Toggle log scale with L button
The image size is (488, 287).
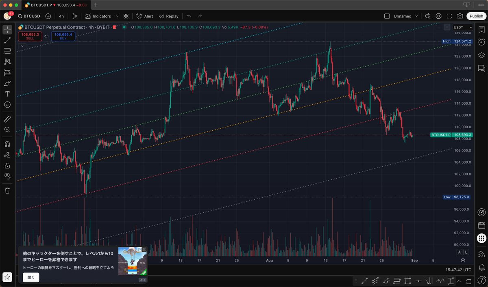click(466, 252)
